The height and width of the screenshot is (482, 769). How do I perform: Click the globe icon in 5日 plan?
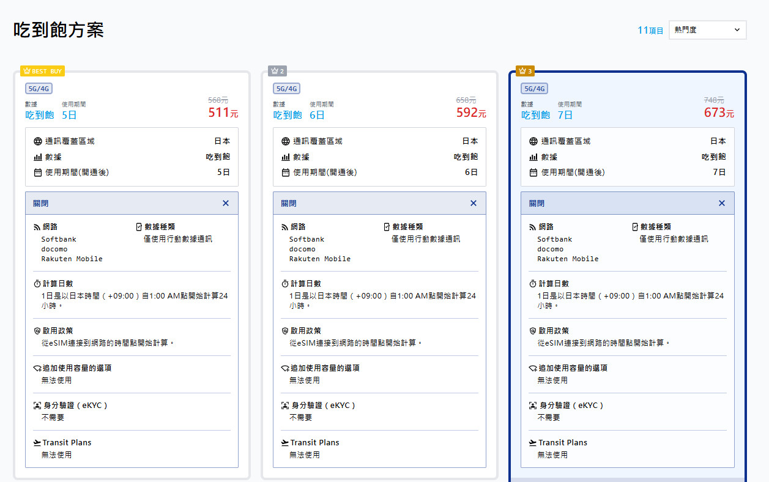coord(38,141)
